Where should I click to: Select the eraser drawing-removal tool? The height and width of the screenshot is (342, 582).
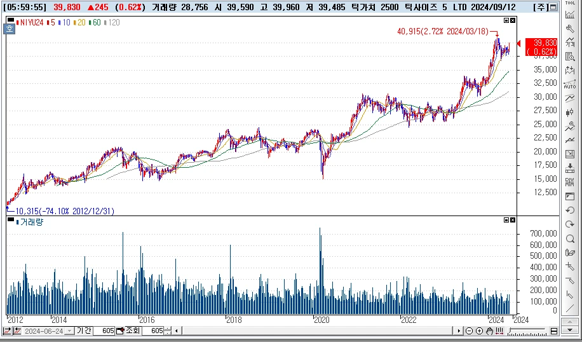click(x=570, y=252)
